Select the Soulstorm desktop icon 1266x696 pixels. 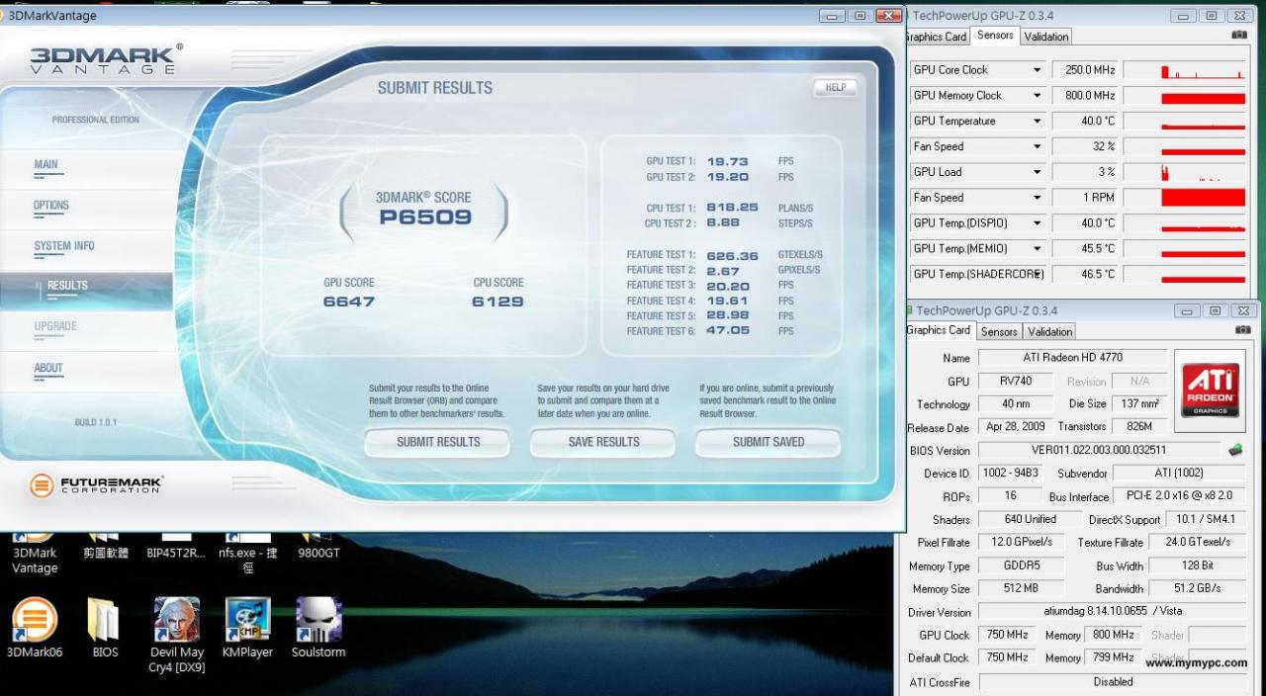pyautogui.click(x=318, y=628)
